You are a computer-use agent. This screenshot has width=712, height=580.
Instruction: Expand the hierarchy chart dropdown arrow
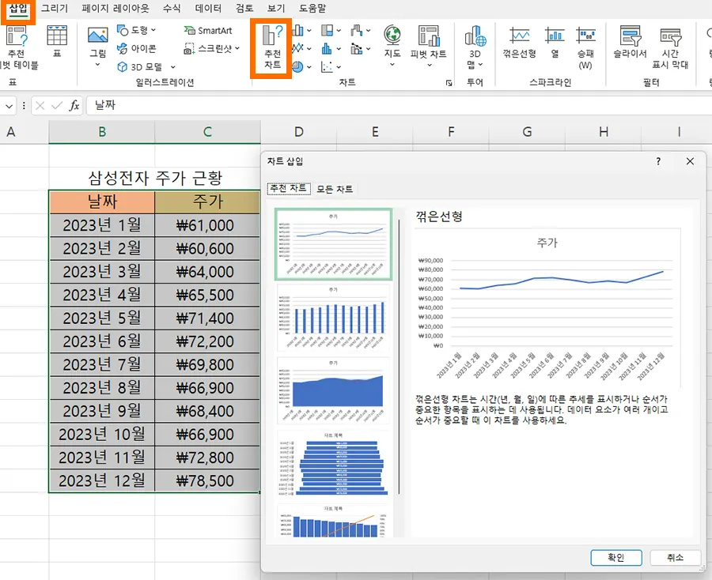(x=339, y=30)
